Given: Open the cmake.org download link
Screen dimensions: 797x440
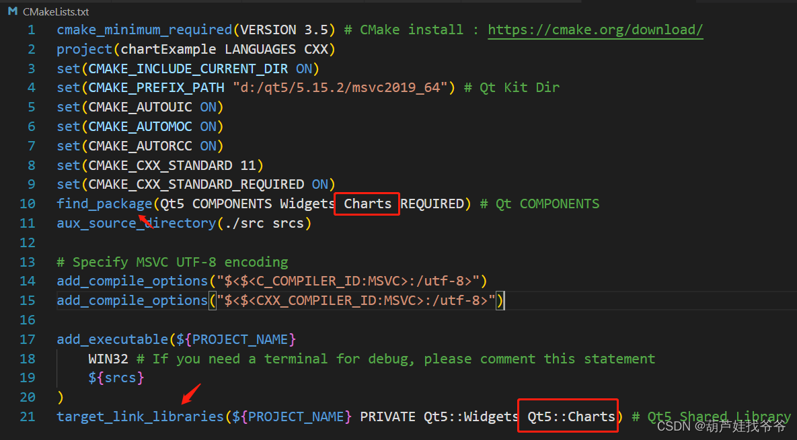Looking at the screenshot, I should click(x=595, y=30).
